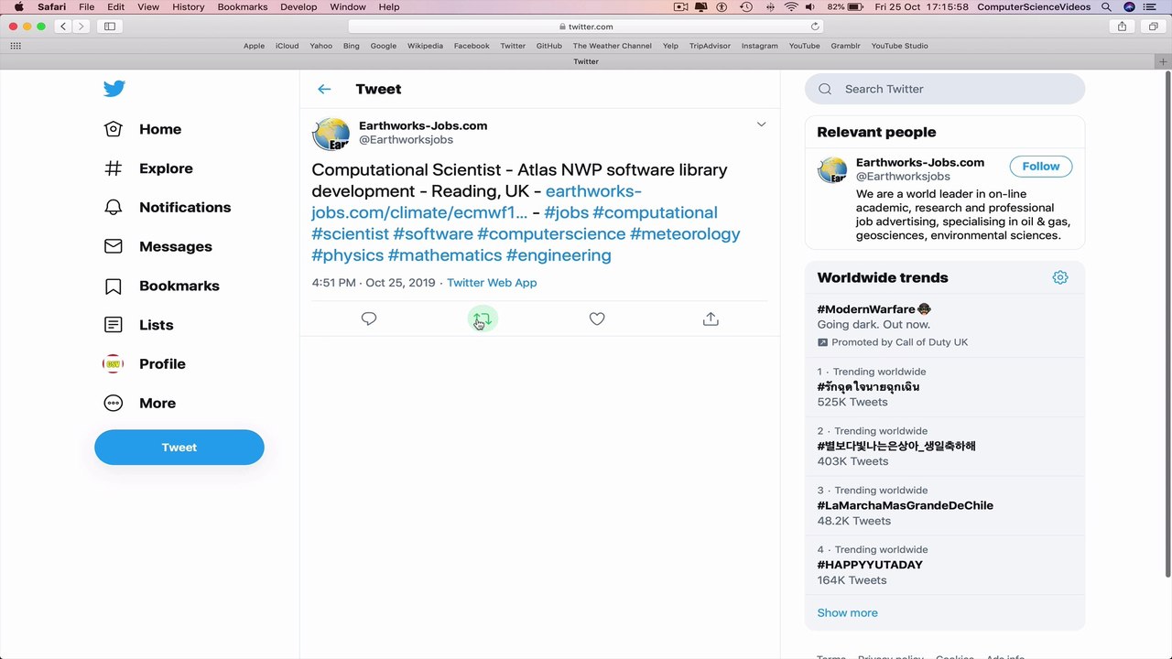Open the Develop menu
1172x659 pixels.
298,6
